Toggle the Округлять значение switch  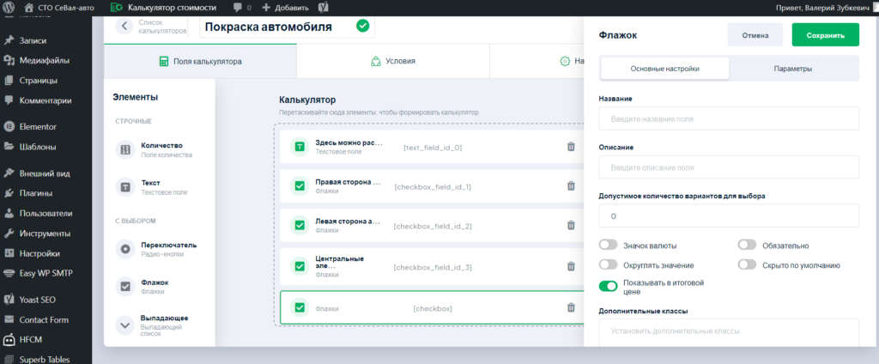pos(609,264)
